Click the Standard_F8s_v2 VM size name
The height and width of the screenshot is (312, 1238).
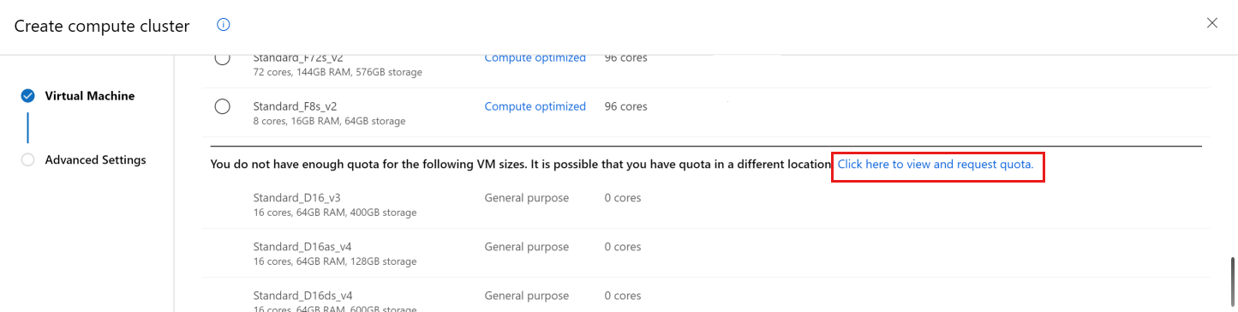295,106
